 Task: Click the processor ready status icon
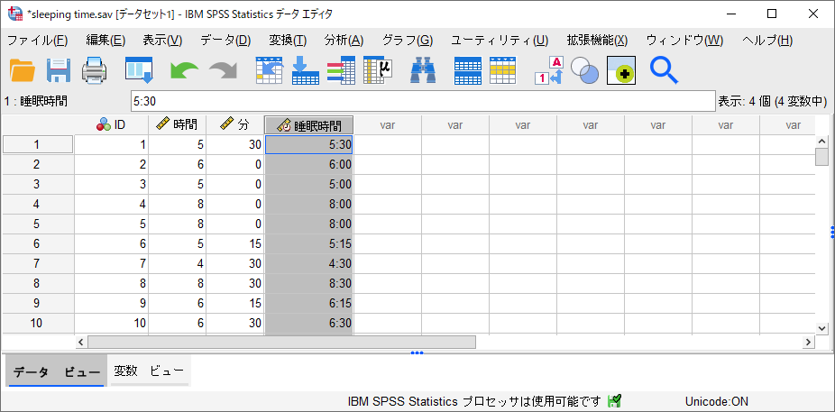[x=614, y=401]
